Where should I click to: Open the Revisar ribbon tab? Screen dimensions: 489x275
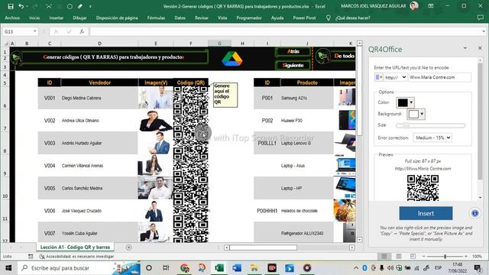coord(202,18)
